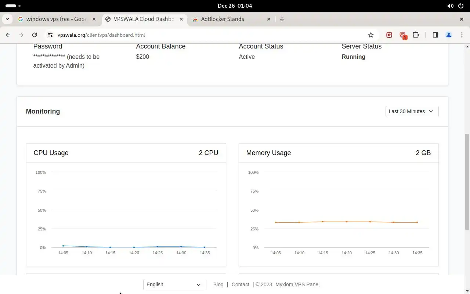Viewport: 470px width, 294px height.
Task: Open the red video extension icon
Action: pyautogui.click(x=389, y=35)
